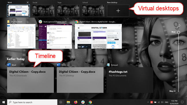Click the Type here to search box

pos(32,102)
